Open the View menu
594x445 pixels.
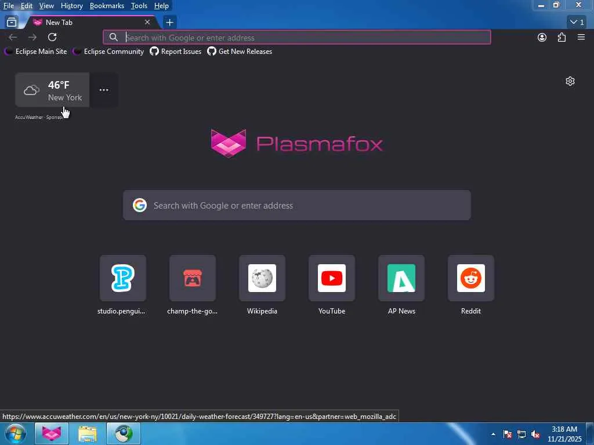[x=46, y=6]
